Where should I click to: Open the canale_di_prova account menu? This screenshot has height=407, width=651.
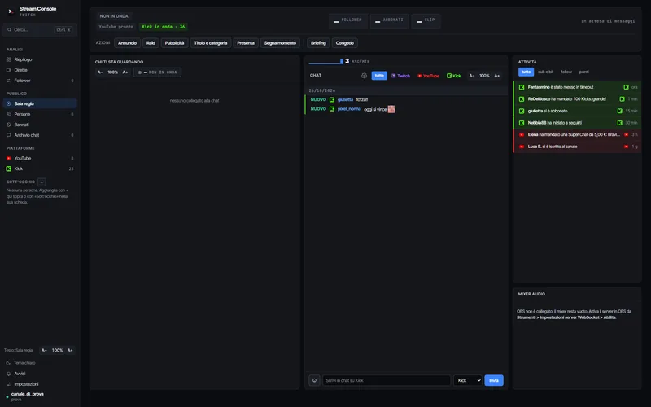click(x=27, y=396)
